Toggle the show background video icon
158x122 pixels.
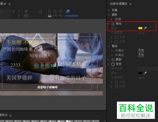pos(68,11)
